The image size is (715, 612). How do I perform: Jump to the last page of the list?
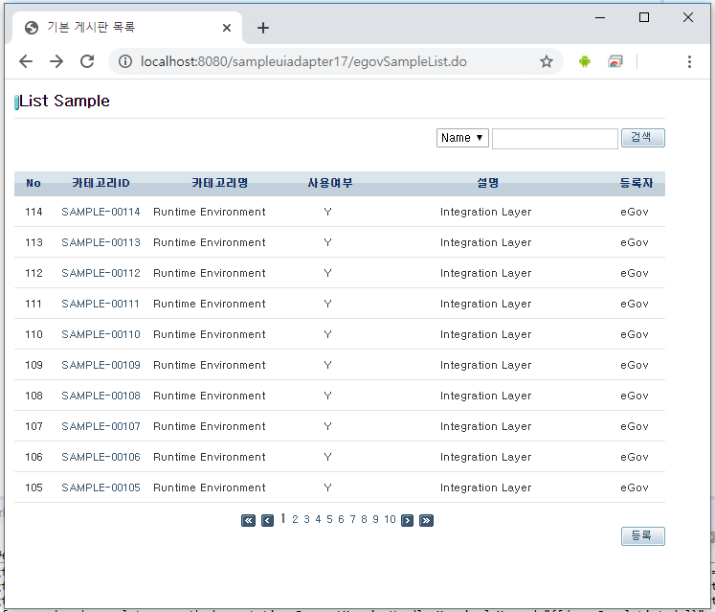pos(426,520)
